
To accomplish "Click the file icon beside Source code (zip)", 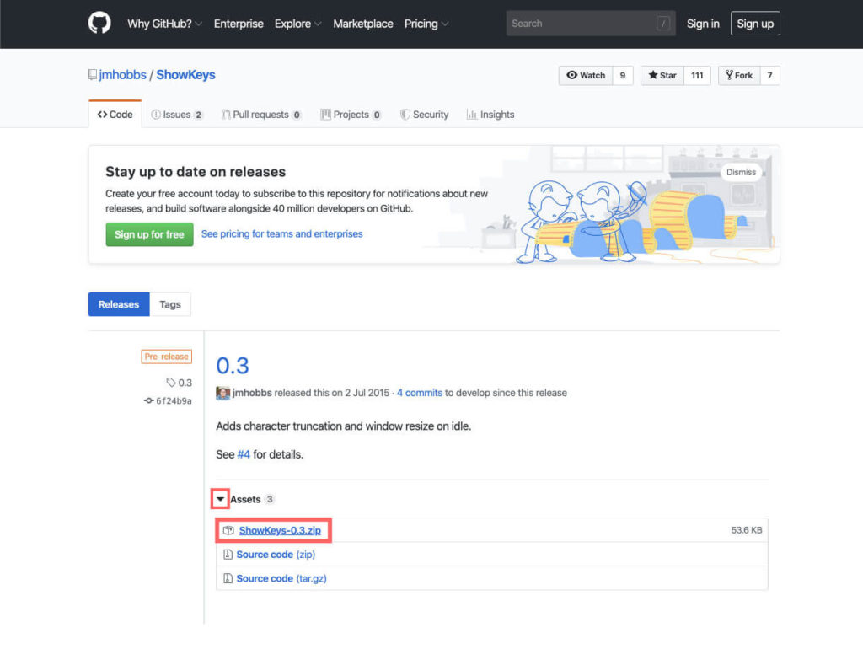I will tap(228, 555).
